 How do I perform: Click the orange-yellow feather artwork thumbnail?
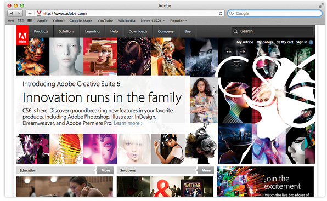66,148
